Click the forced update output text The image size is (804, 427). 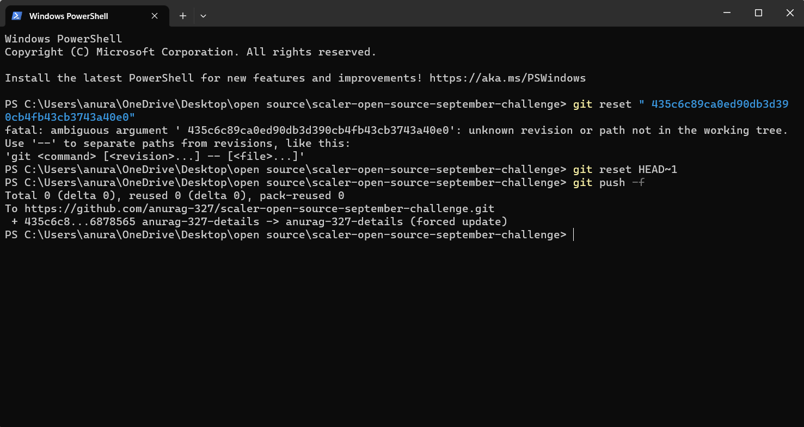coord(460,221)
